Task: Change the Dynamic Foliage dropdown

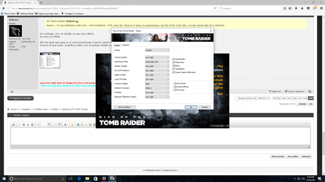Action: click(x=157, y=84)
